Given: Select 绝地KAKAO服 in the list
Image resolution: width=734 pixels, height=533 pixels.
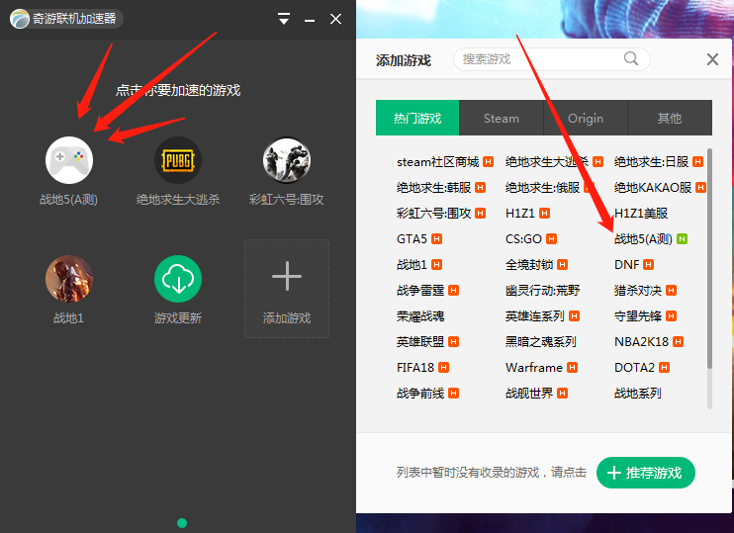Looking at the screenshot, I should click(653, 188).
